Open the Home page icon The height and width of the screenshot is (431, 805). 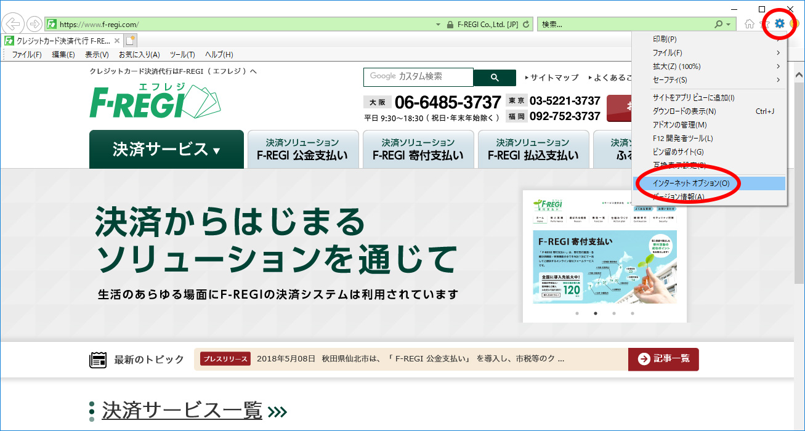pos(749,24)
